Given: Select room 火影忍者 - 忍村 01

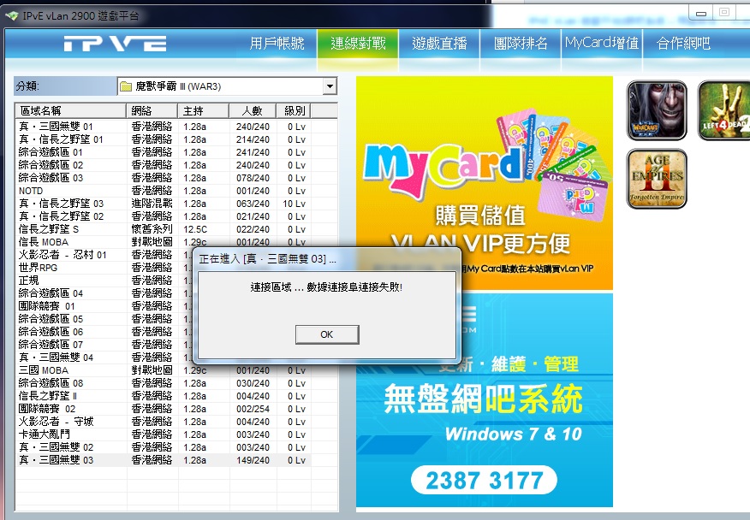Looking at the screenshot, I should point(104,255).
